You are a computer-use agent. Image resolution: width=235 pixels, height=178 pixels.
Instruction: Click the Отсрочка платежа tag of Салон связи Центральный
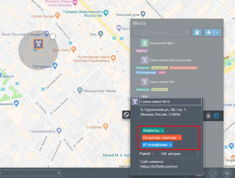183,68
